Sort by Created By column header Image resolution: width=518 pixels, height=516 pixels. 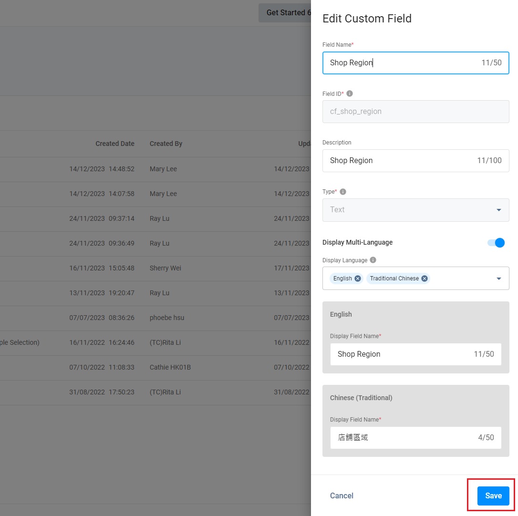166,144
